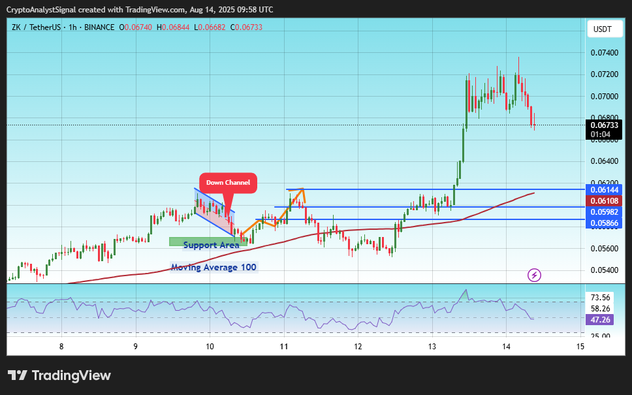632x395 pixels.
Task: Click the red Down Channel callout label
Action: tap(228, 183)
